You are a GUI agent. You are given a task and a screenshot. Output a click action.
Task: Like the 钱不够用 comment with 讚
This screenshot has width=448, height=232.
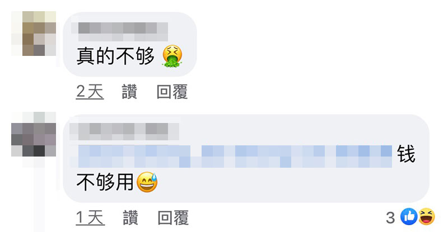pyautogui.click(x=130, y=217)
